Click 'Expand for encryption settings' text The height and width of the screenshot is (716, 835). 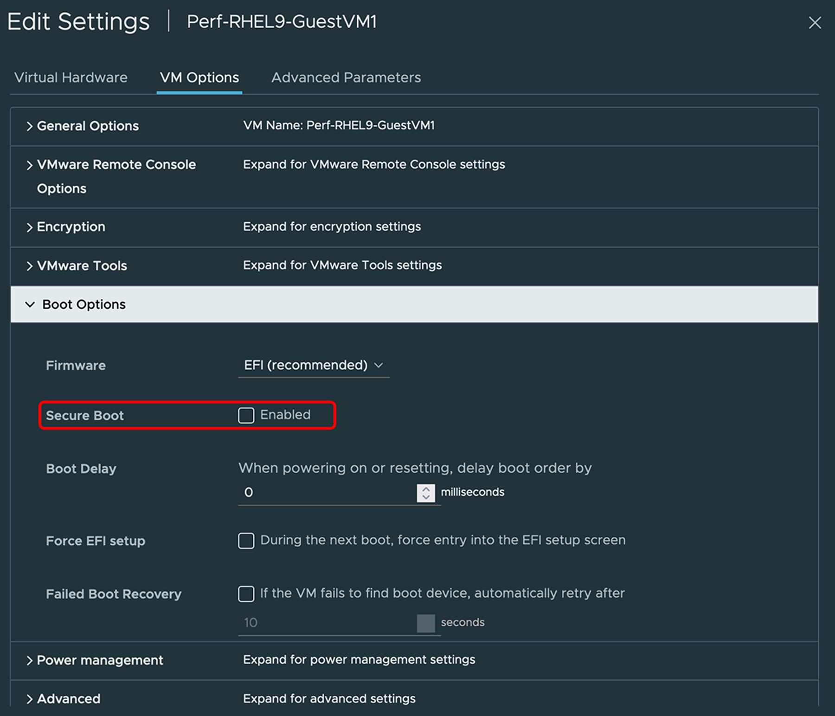(332, 226)
